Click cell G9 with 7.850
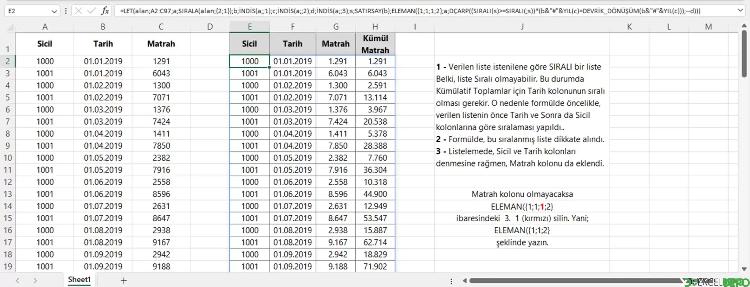Viewport: 750px width, 287px height. click(x=336, y=146)
